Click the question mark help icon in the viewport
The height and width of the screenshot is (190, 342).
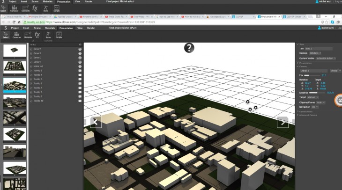tap(189, 48)
